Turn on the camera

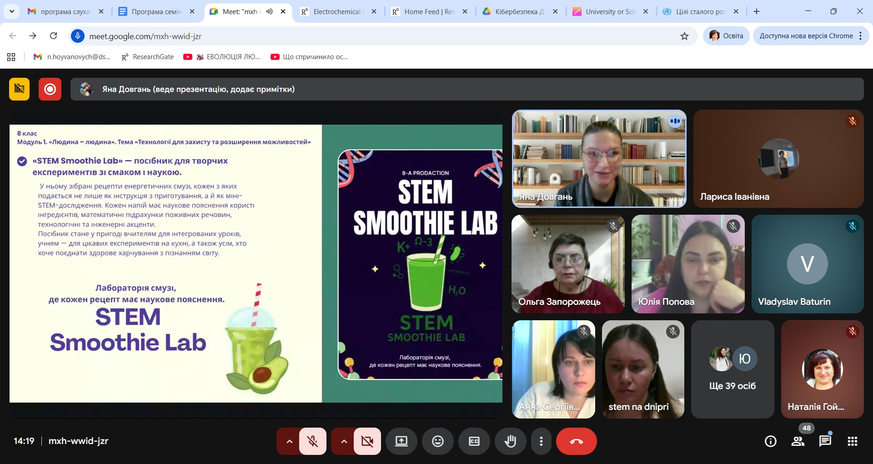point(367,441)
